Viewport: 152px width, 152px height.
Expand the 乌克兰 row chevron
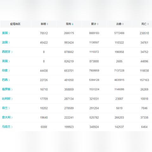(12, 127)
